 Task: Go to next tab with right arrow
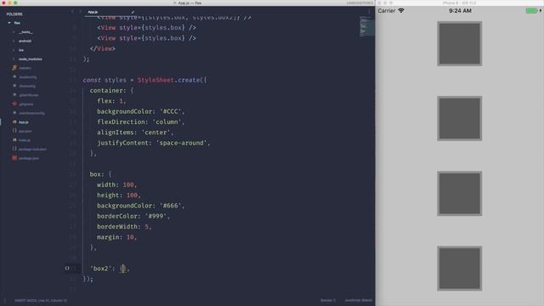pyautogui.click(x=80, y=12)
